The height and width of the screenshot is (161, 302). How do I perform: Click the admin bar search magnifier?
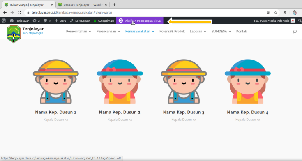300,21
